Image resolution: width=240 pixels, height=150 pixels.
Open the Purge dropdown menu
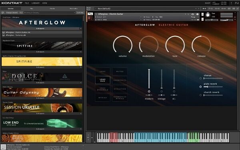tap(193, 17)
